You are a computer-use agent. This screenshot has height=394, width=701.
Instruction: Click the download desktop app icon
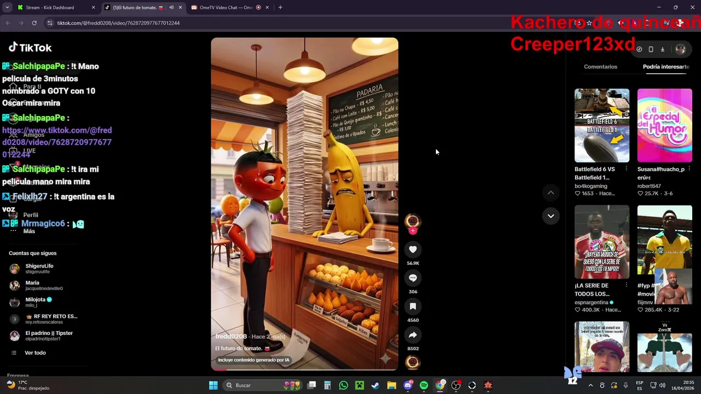(x=662, y=49)
